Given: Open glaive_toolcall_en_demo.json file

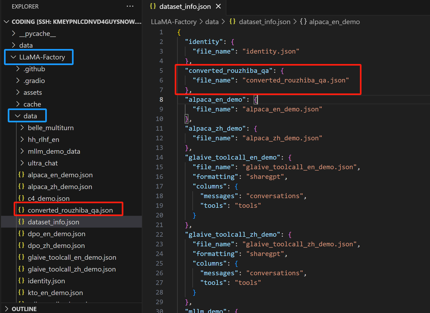Looking at the screenshot, I should click(72, 257).
